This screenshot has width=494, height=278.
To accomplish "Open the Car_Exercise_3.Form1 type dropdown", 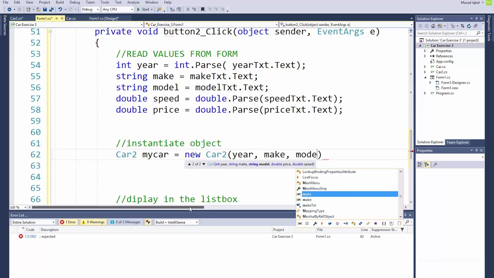I will tap(211, 25).
